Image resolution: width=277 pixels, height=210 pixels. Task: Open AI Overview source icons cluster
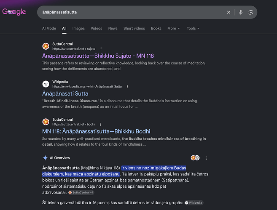point(195,158)
